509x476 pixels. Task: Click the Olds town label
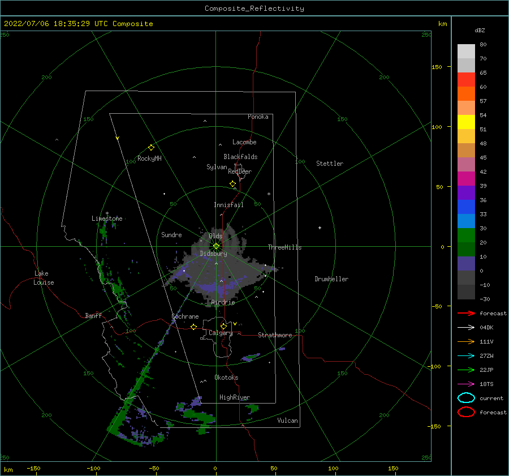(x=215, y=236)
